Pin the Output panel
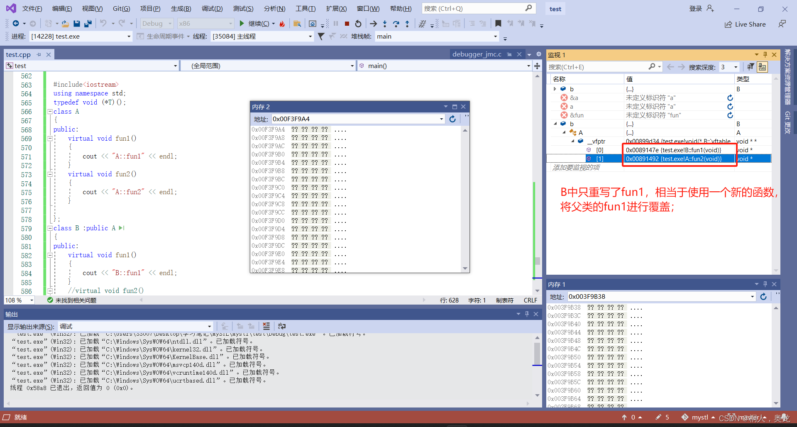 527,314
